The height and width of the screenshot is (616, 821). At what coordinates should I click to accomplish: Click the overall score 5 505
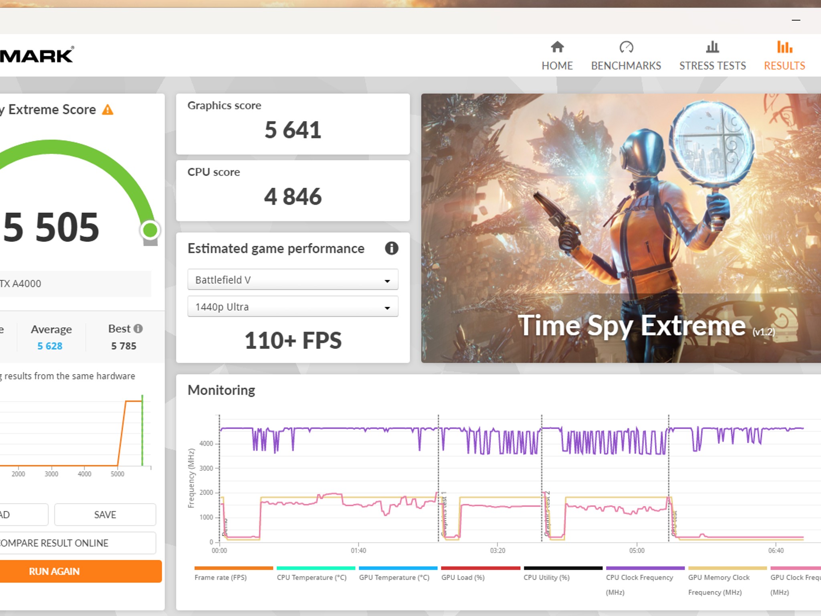click(x=51, y=227)
